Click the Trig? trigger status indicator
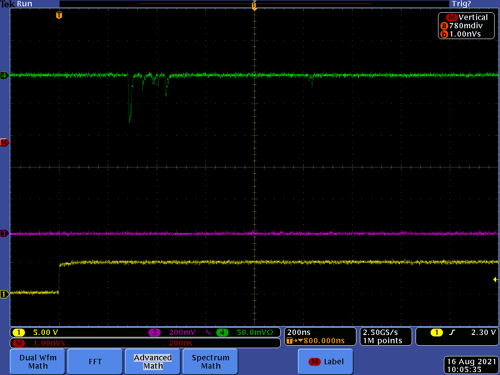The width and height of the screenshot is (500, 375). coord(461,4)
